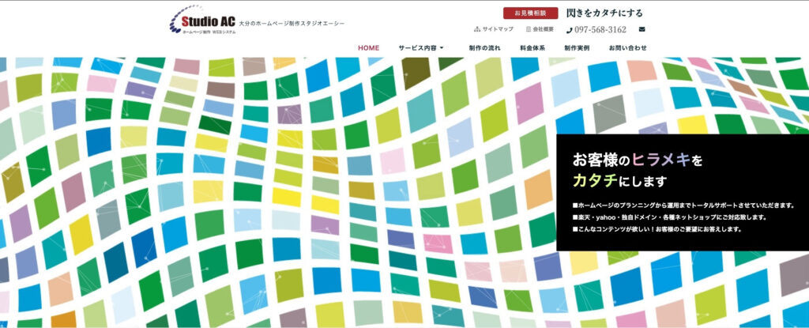Click the tagline 大分のホームページ制作スタジオエーシー
Viewport: 809px width, 328px height.
[292, 24]
